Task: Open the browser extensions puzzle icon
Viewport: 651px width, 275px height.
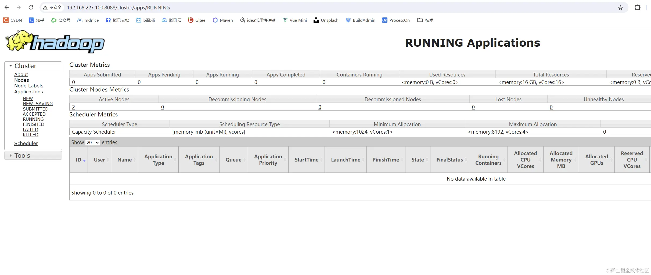Action: (x=638, y=8)
